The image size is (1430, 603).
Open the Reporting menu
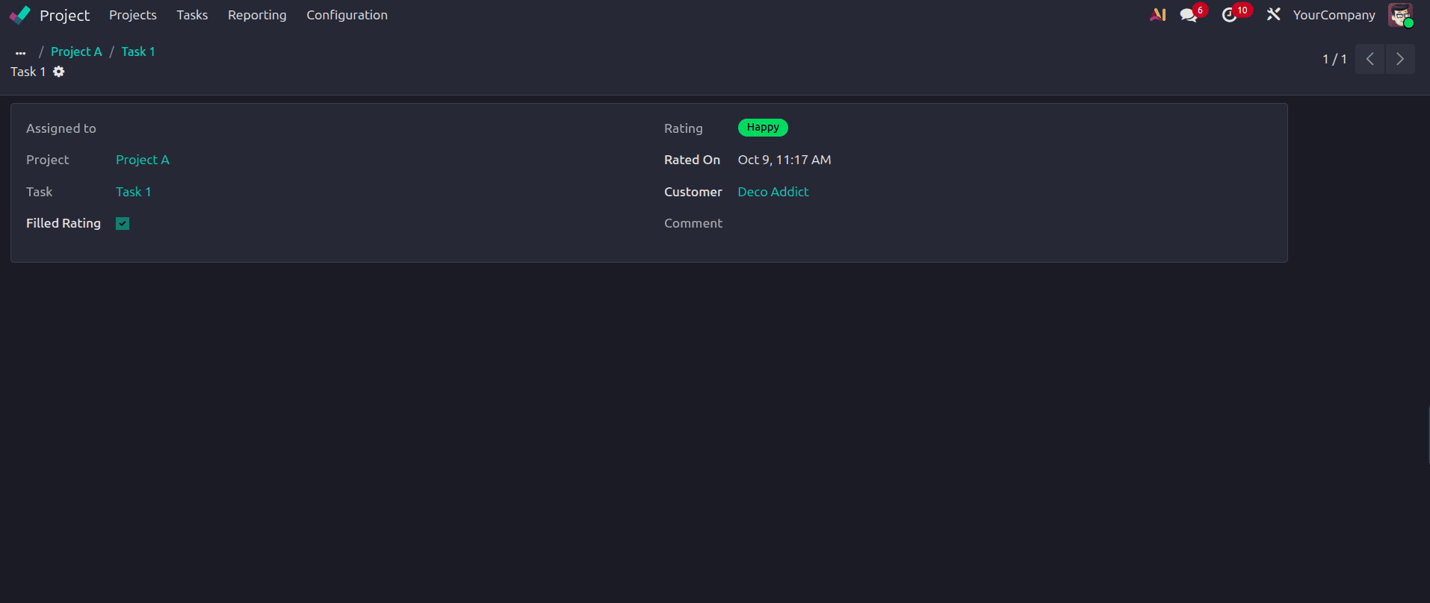click(257, 15)
